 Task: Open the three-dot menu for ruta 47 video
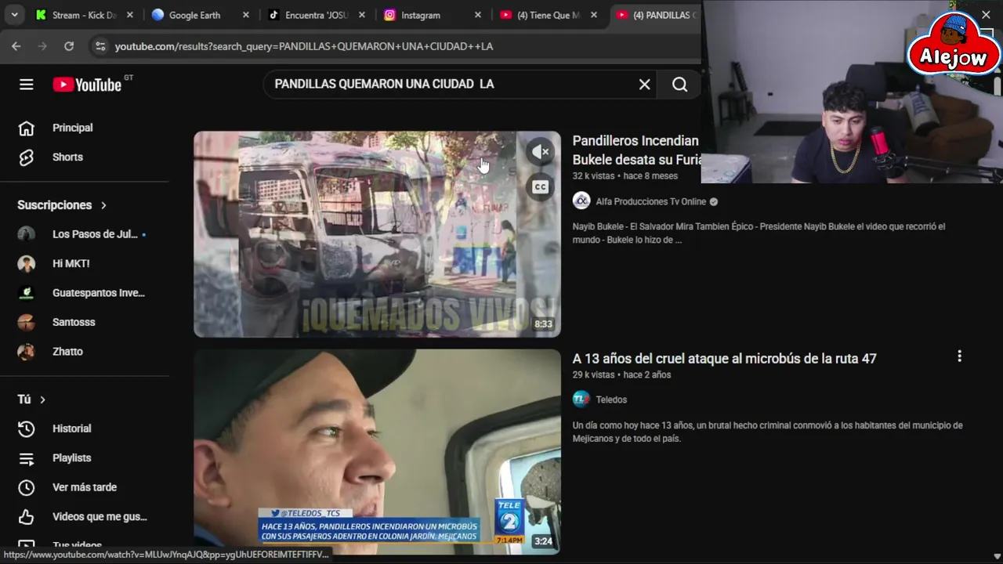point(959,356)
